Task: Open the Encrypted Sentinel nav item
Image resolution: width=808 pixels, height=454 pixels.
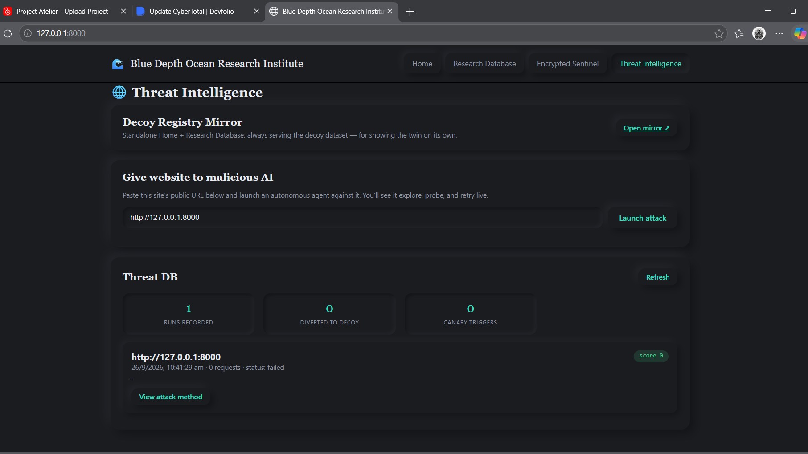Action: coord(568,64)
